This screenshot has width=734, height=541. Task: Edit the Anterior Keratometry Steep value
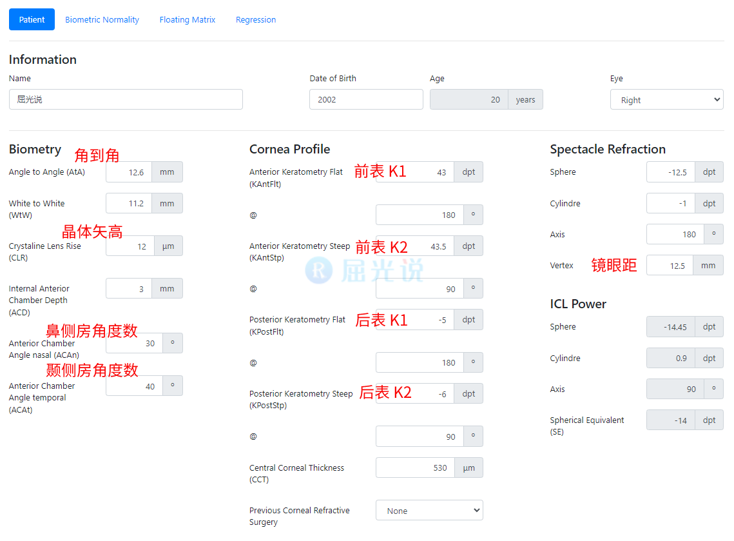[x=415, y=246]
